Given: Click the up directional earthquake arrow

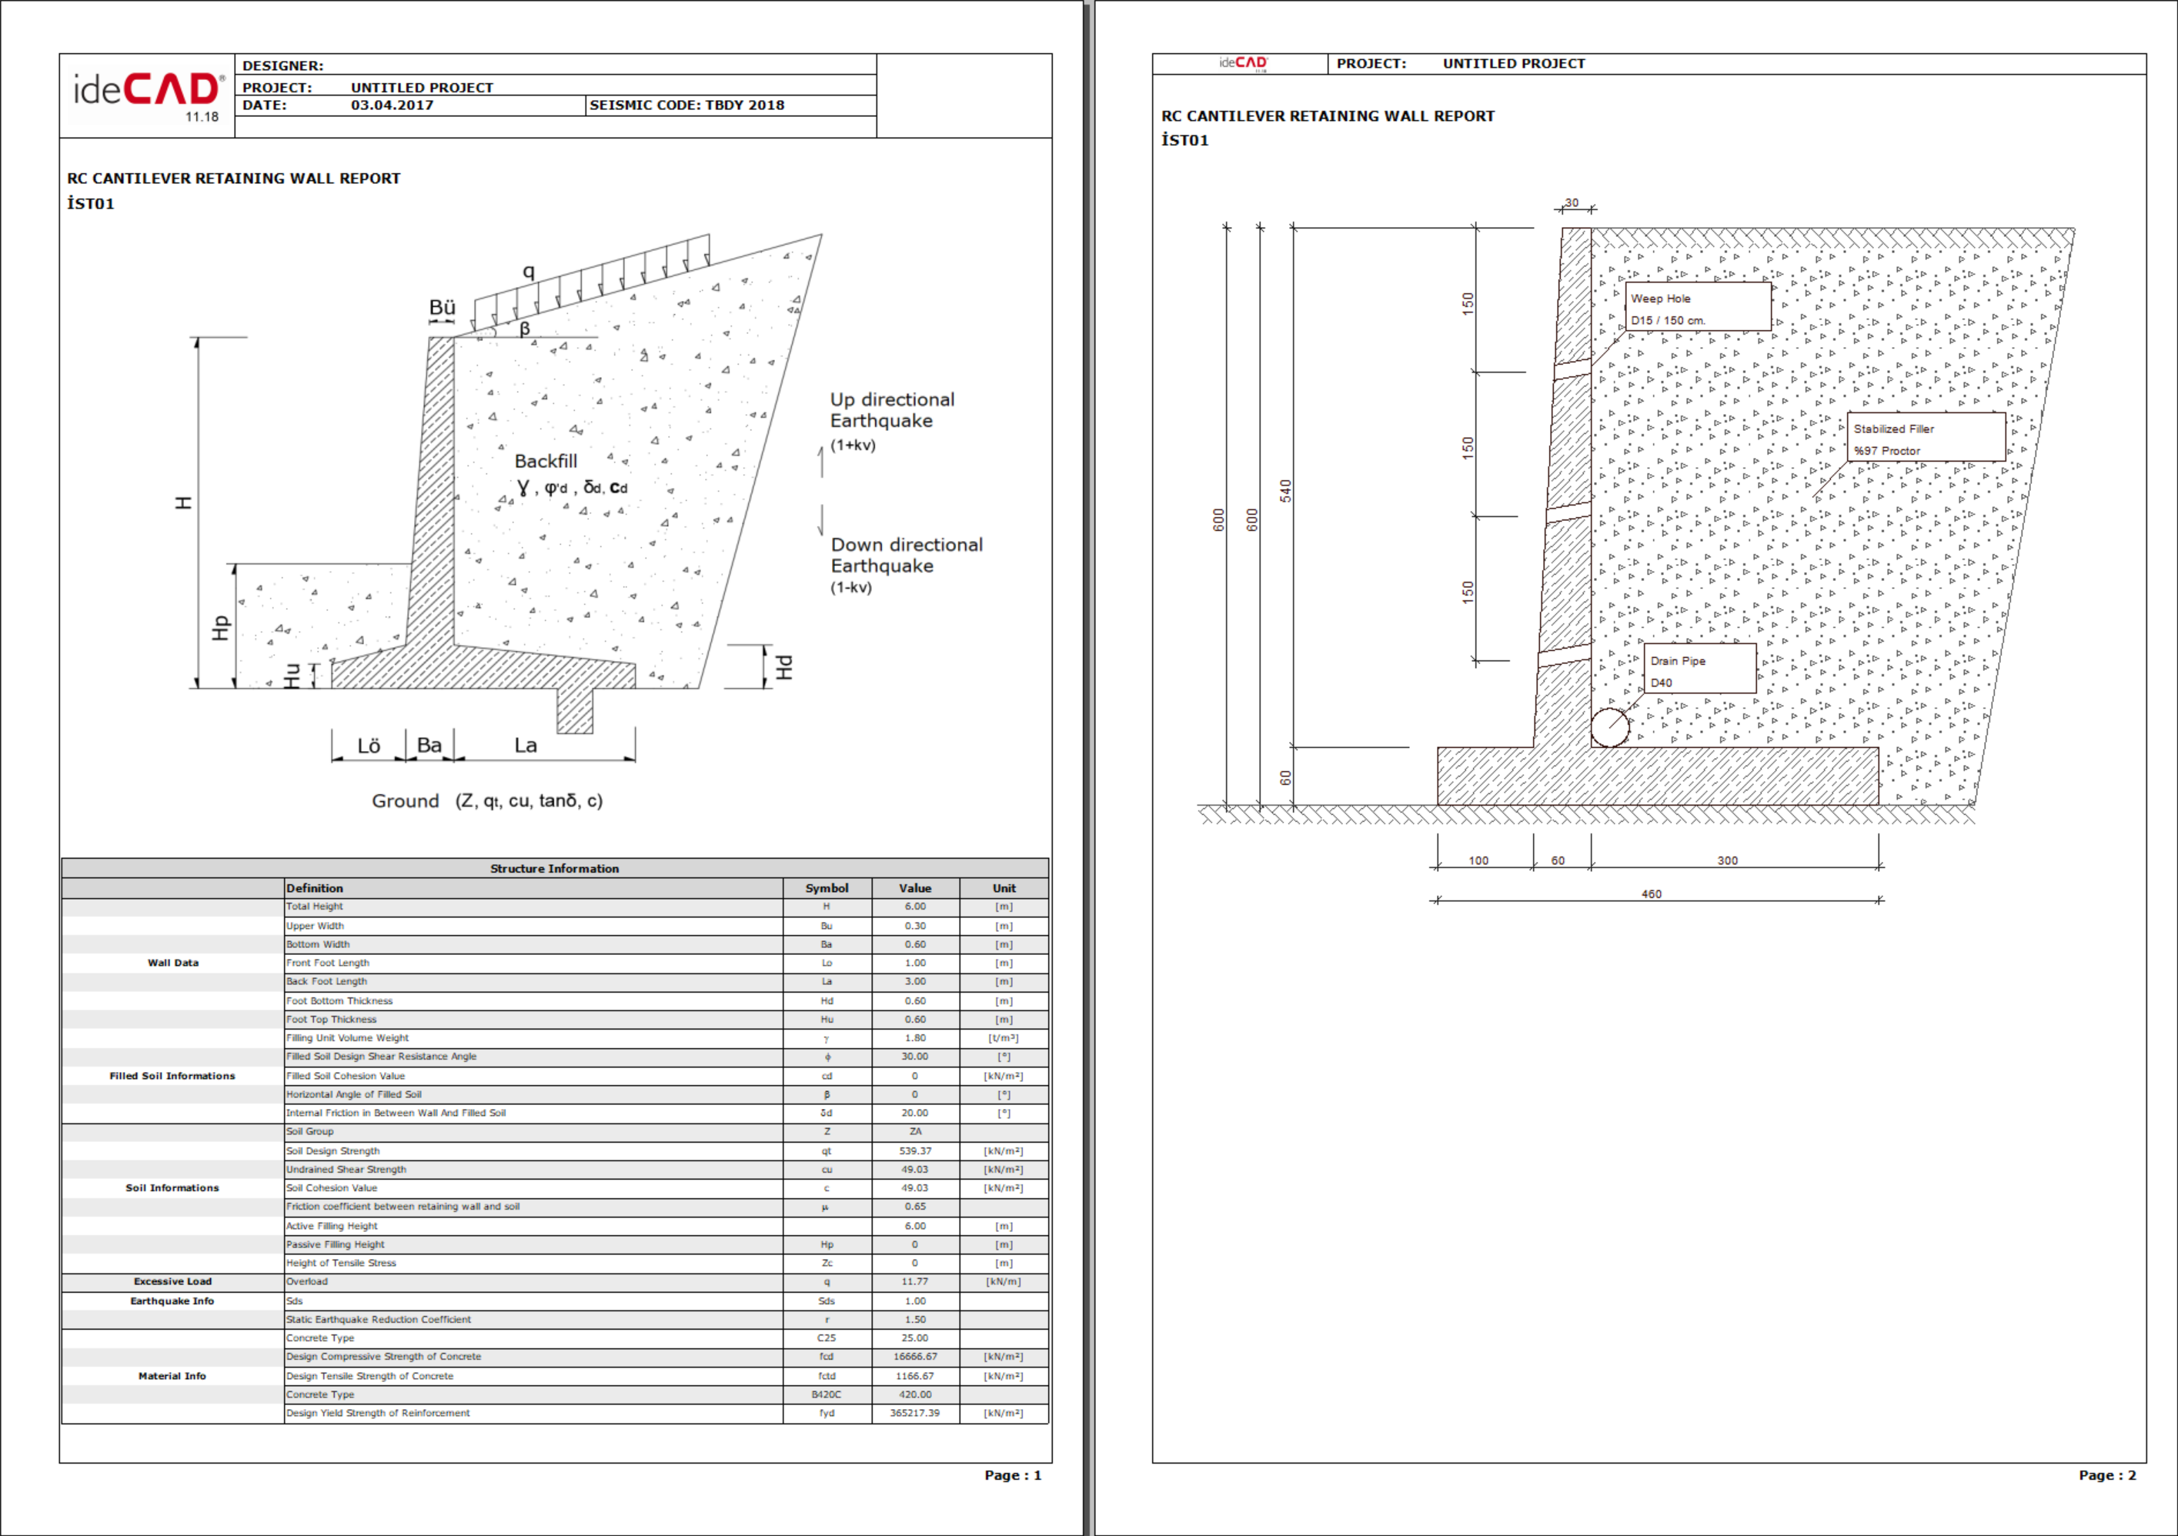Looking at the screenshot, I should pyautogui.click(x=821, y=461).
